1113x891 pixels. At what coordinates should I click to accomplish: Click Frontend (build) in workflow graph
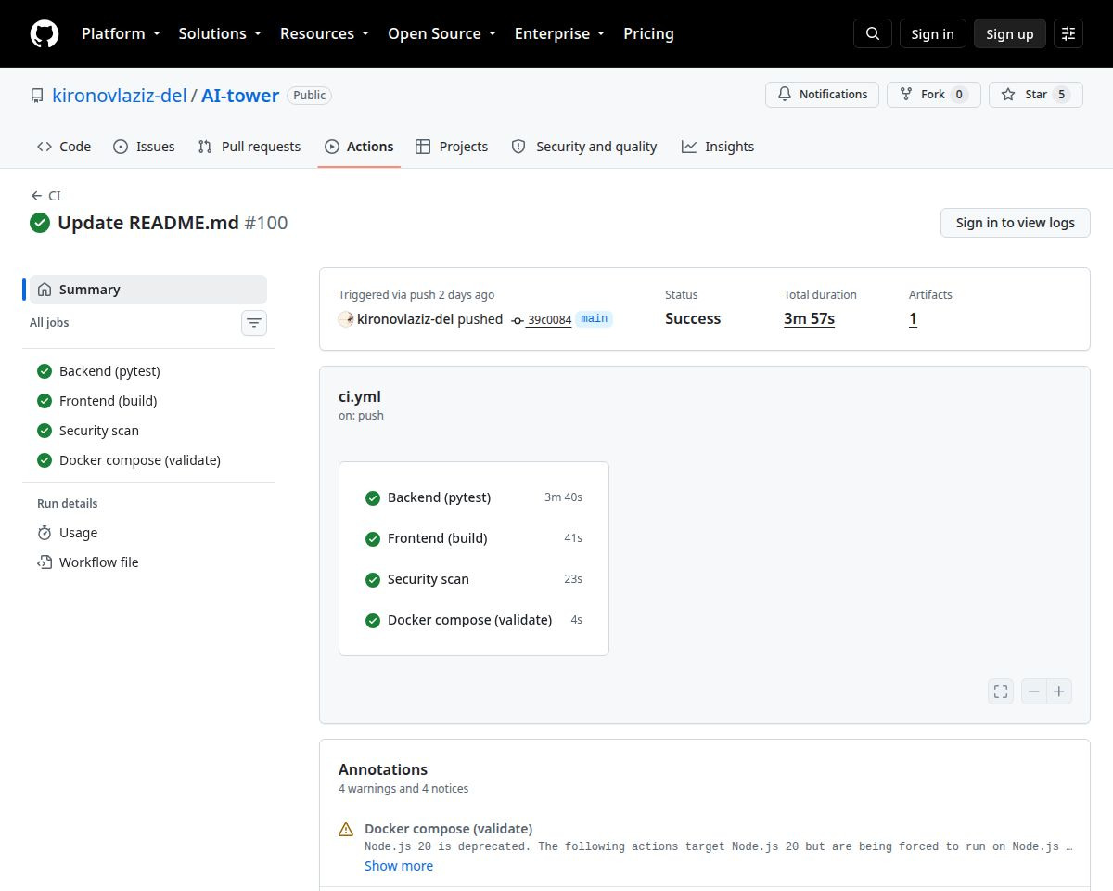pos(474,538)
